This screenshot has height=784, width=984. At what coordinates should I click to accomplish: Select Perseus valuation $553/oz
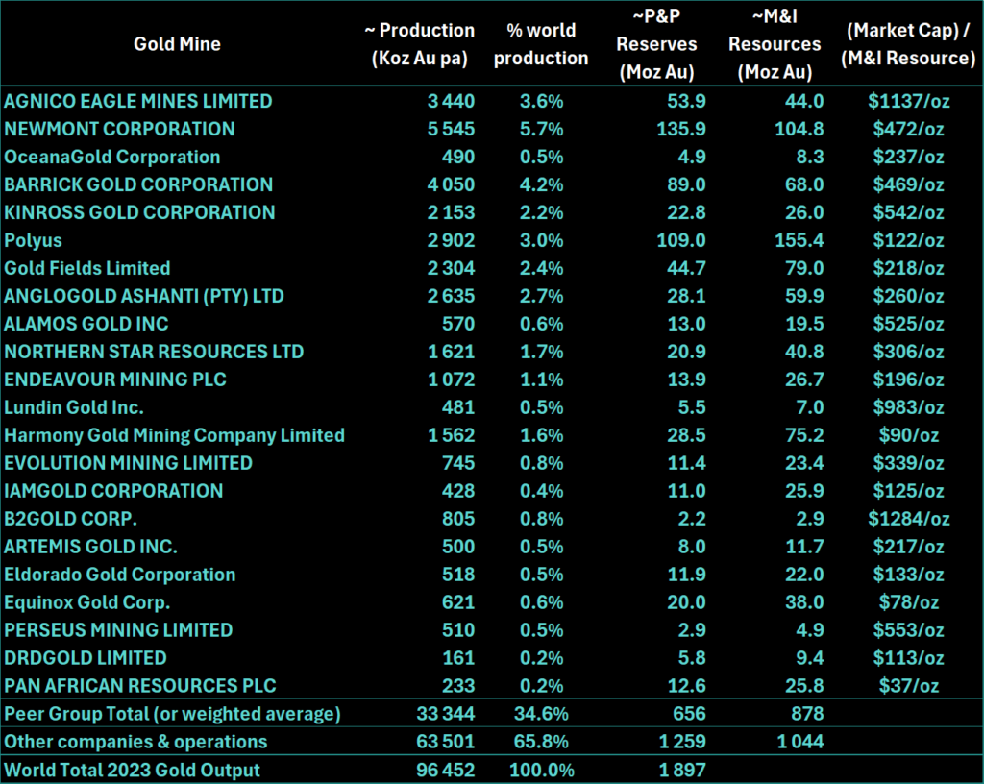909,629
